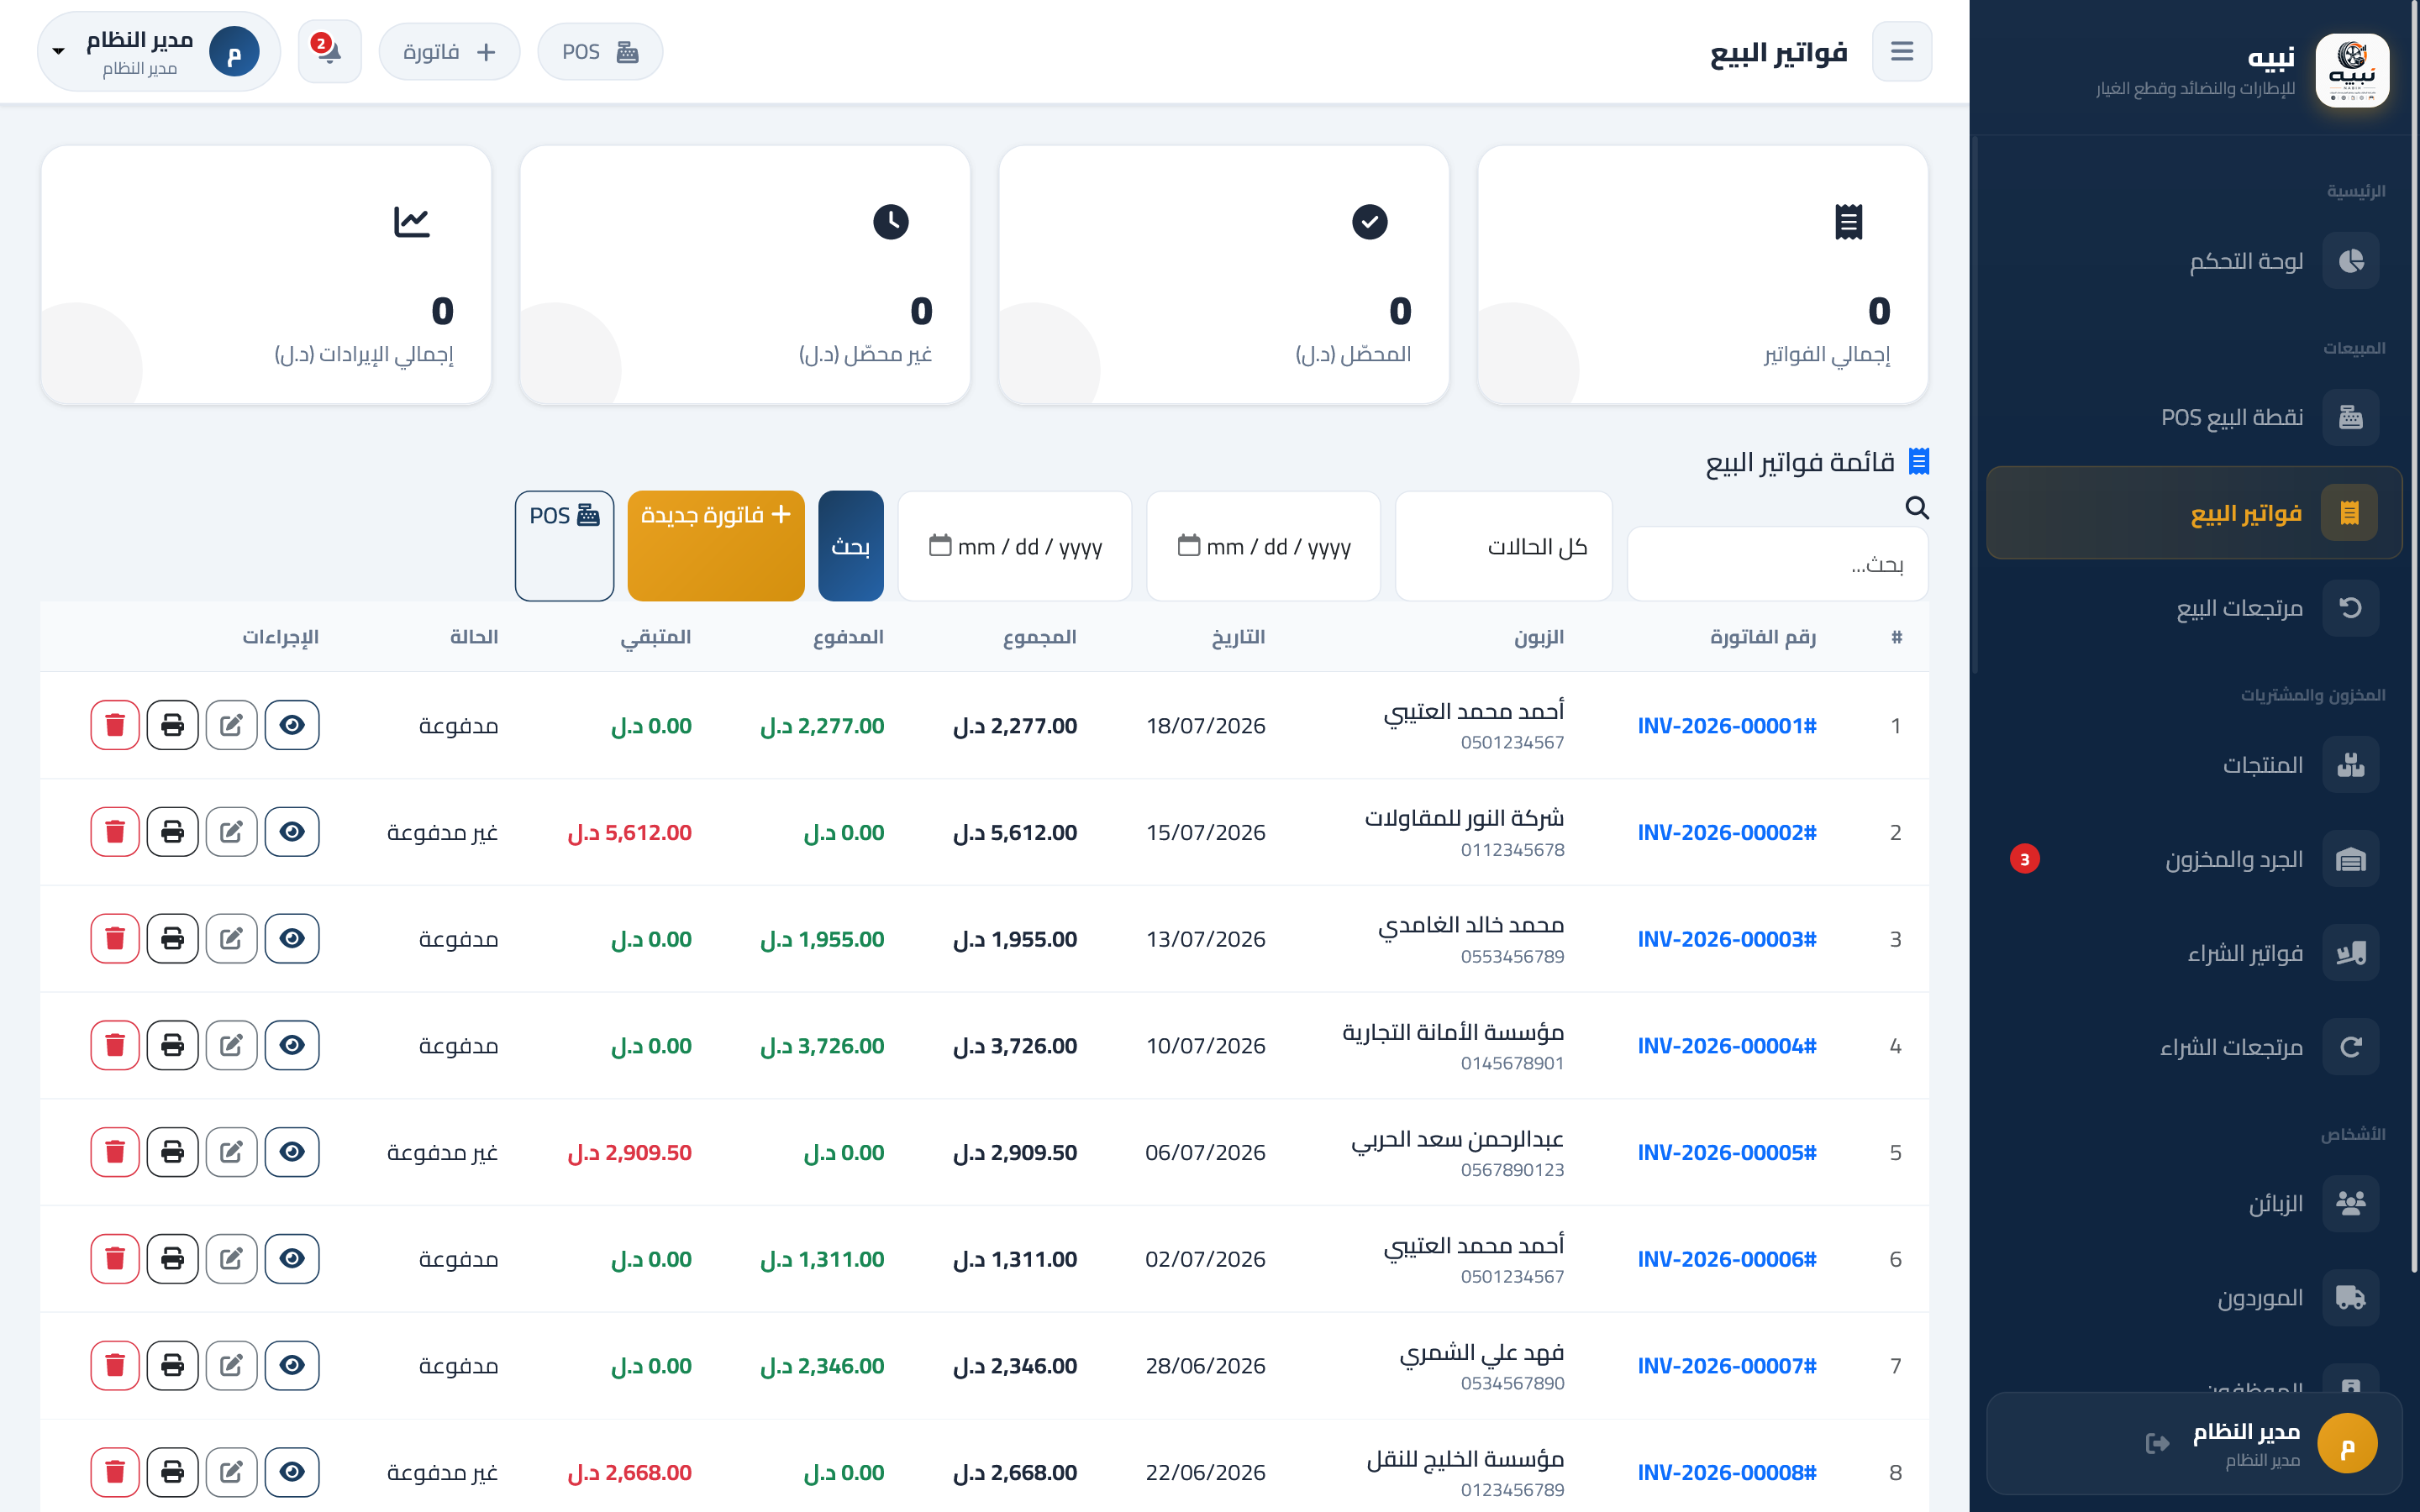View invoice INV-2026-00006 with eye icon
This screenshot has height=1512, width=2420.
(x=292, y=1259)
